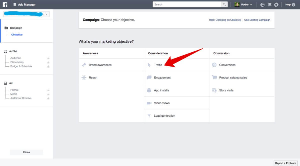This screenshot has width=300, height=166.
Task: Click into the Search input field
Action: point(187,4)
